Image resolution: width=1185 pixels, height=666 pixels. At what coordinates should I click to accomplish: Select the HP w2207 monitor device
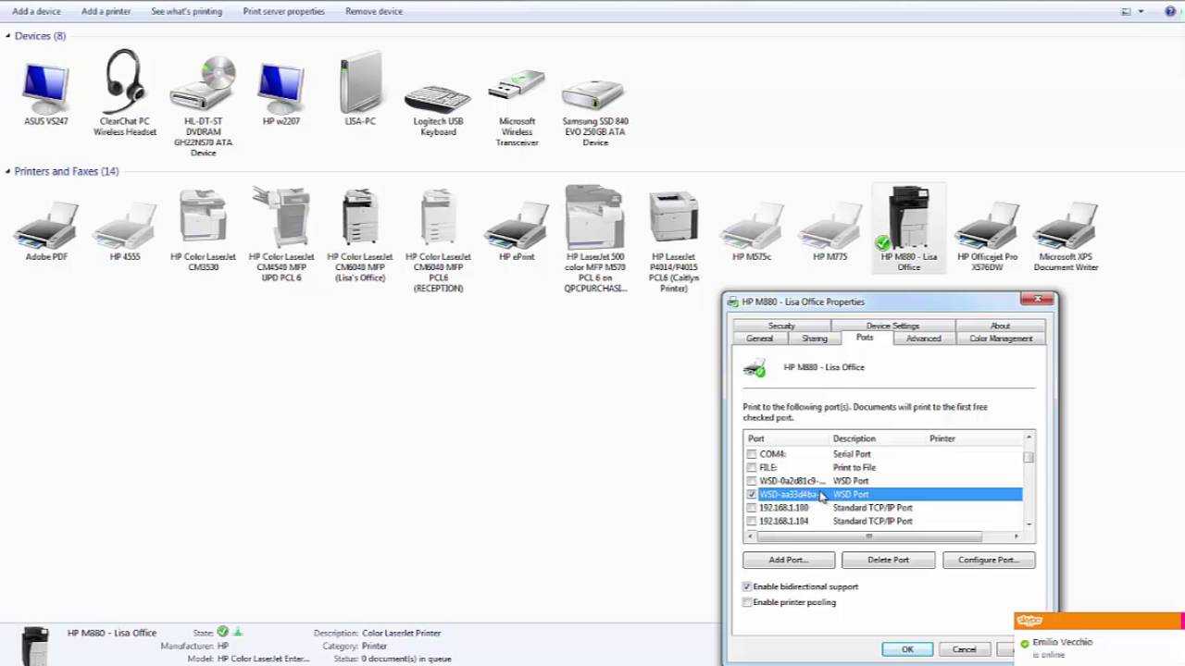(x=281, y=94)
